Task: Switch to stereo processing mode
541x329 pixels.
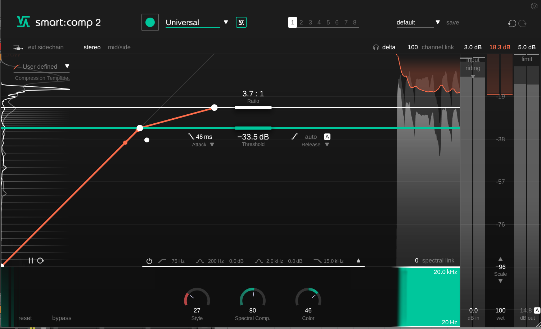Action: pos(92,47)
